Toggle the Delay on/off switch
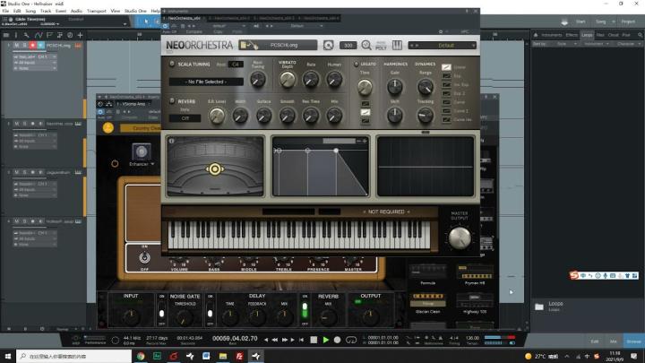Screen dimensions: 645x363 pos(211,311)
